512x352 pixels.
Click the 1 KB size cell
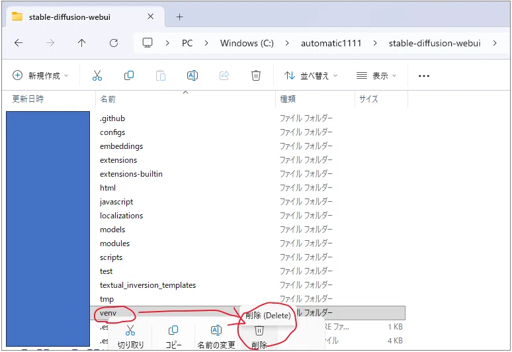[395, 327]
